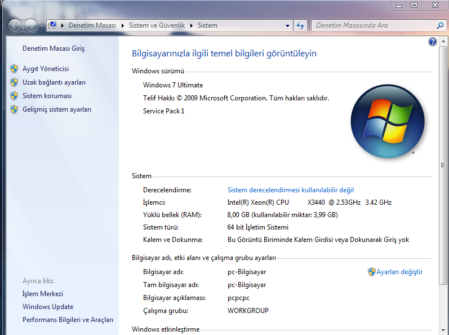The width and height of the screenshot is (449, 335).
Task: Open Aygıt Yöneticisi link
Action: tap(46, 69)
